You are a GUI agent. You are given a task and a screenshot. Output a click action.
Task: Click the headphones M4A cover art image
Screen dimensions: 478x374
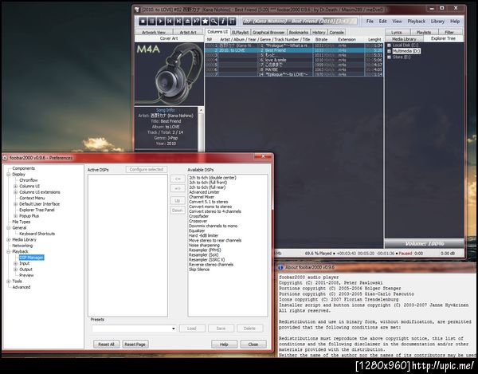pyautogui.click(x=169, y=74)
